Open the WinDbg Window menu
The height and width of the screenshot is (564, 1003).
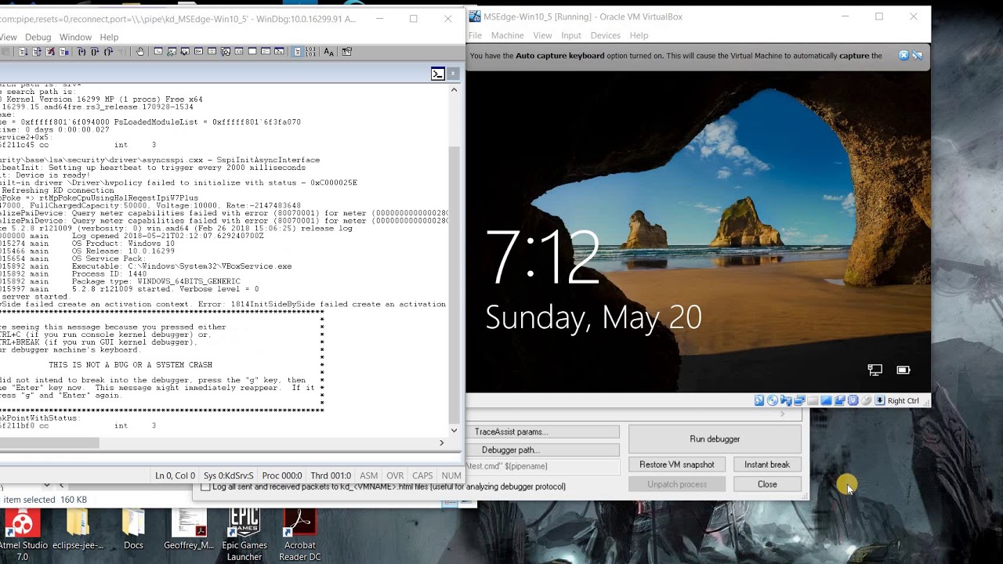[x=75, y=37]
